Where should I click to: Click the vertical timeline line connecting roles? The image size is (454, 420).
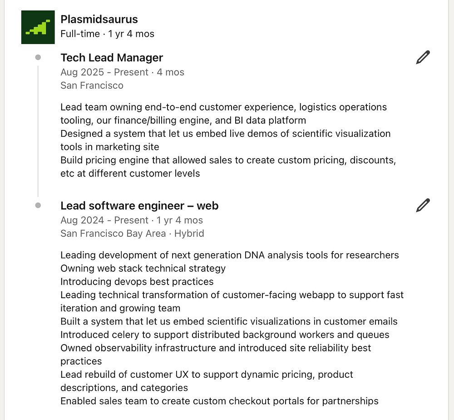[x=38, y=132]
